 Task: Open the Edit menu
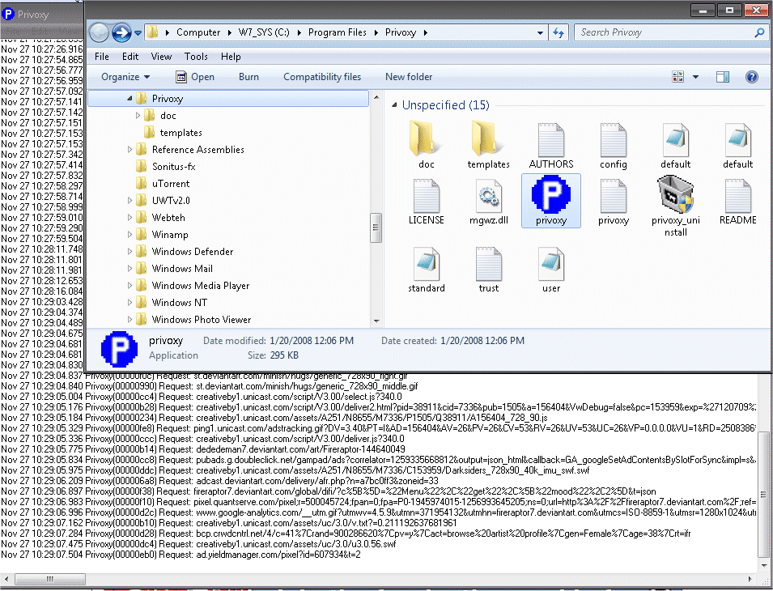(130, 57)
